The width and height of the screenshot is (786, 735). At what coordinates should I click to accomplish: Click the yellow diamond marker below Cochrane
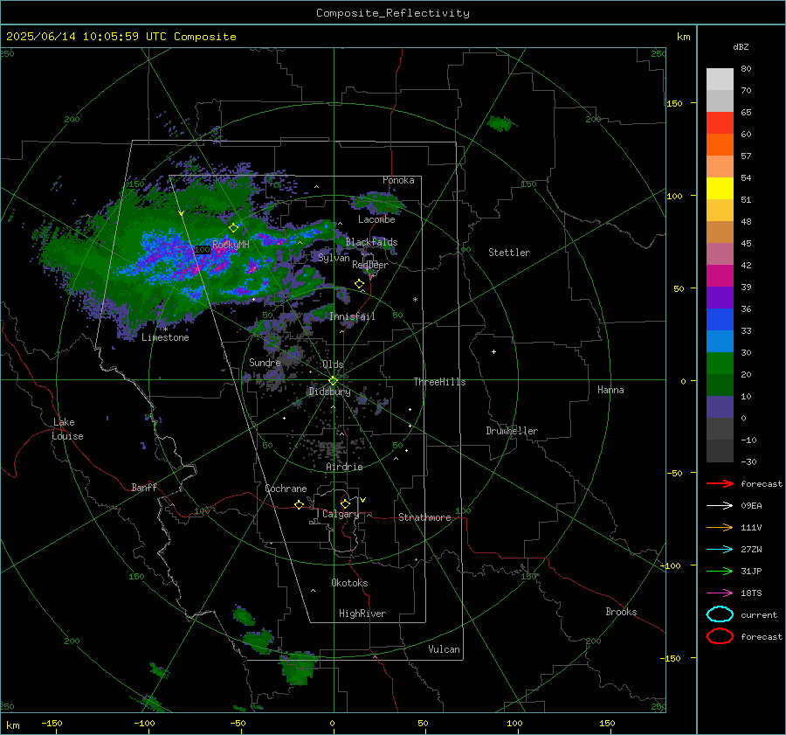(300, 505)
